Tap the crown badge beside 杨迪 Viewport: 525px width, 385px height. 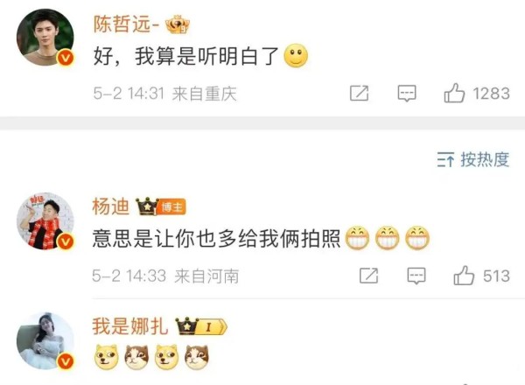click(x=147, y=206)
